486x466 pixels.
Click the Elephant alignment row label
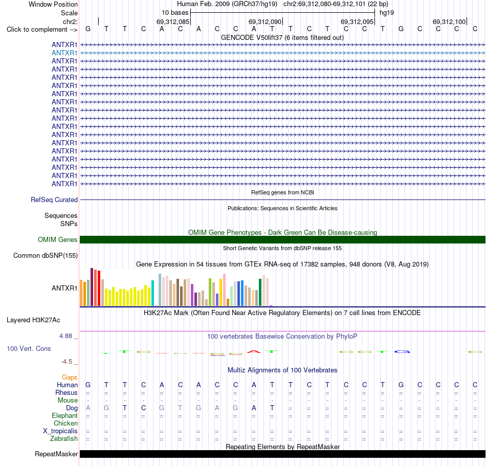coord(64,415)
